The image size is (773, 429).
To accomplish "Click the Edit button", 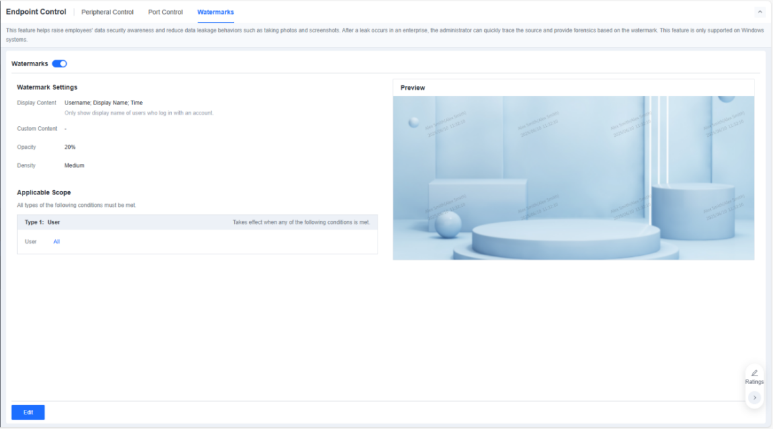I will point(28,412).
